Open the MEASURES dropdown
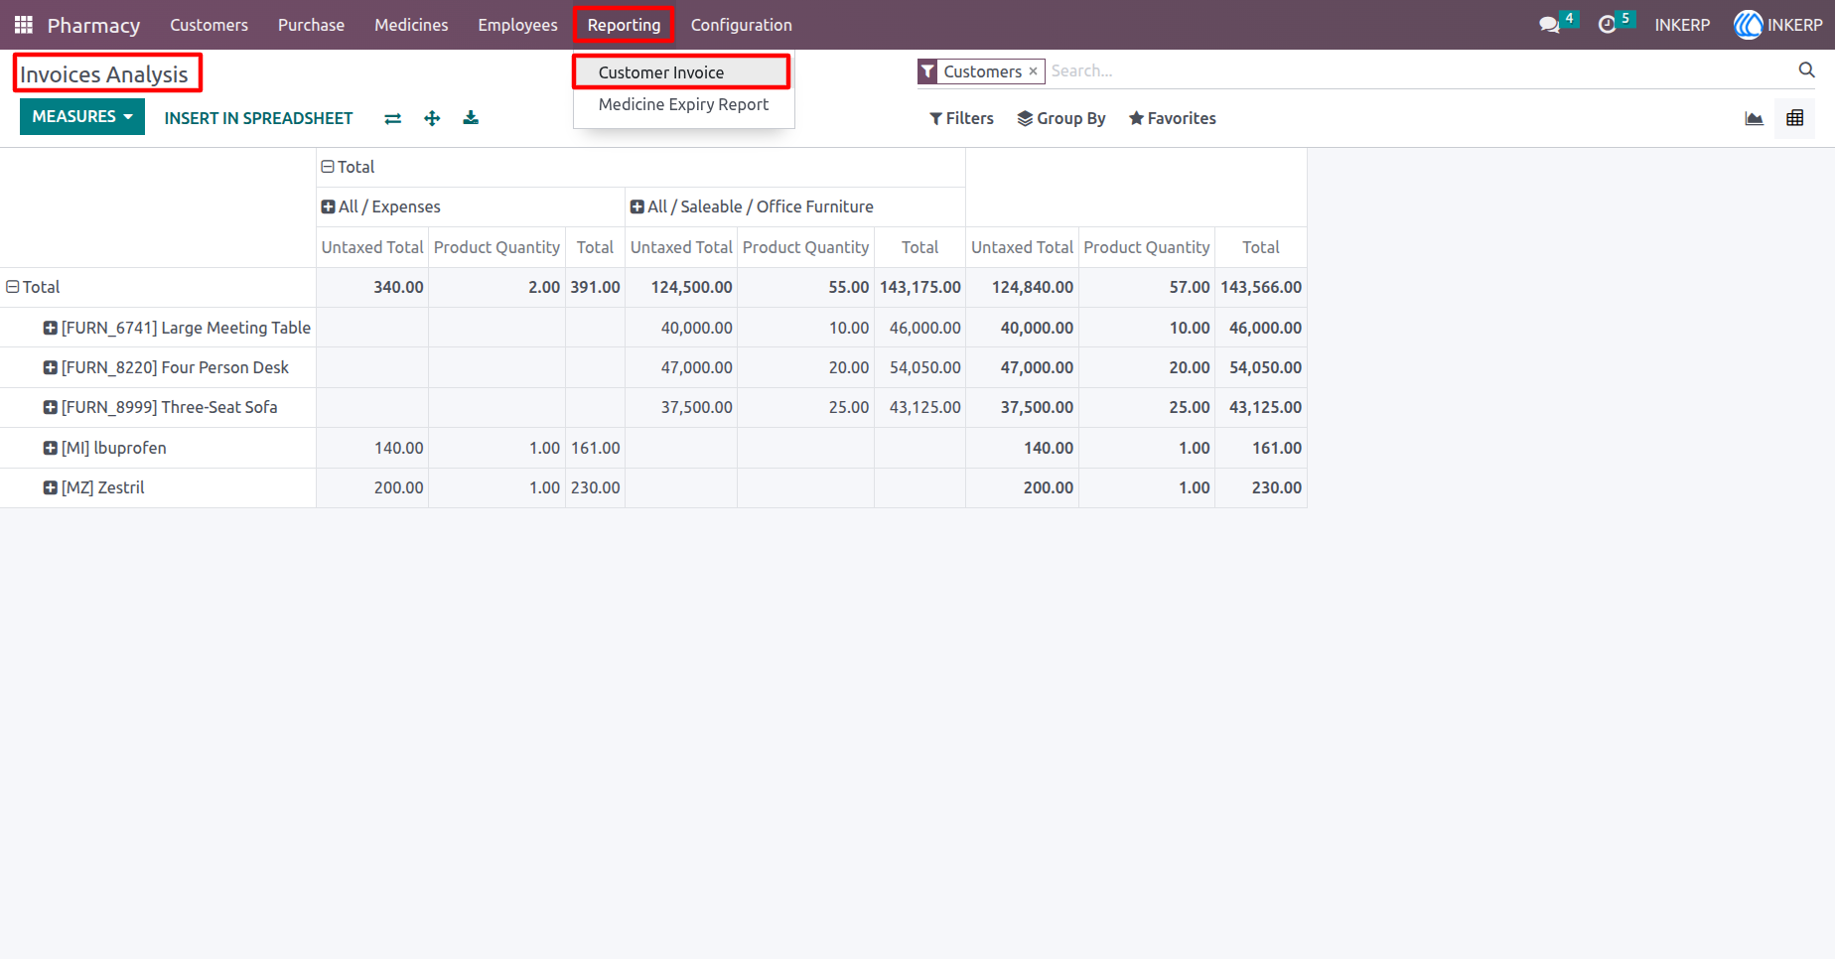 82,117
